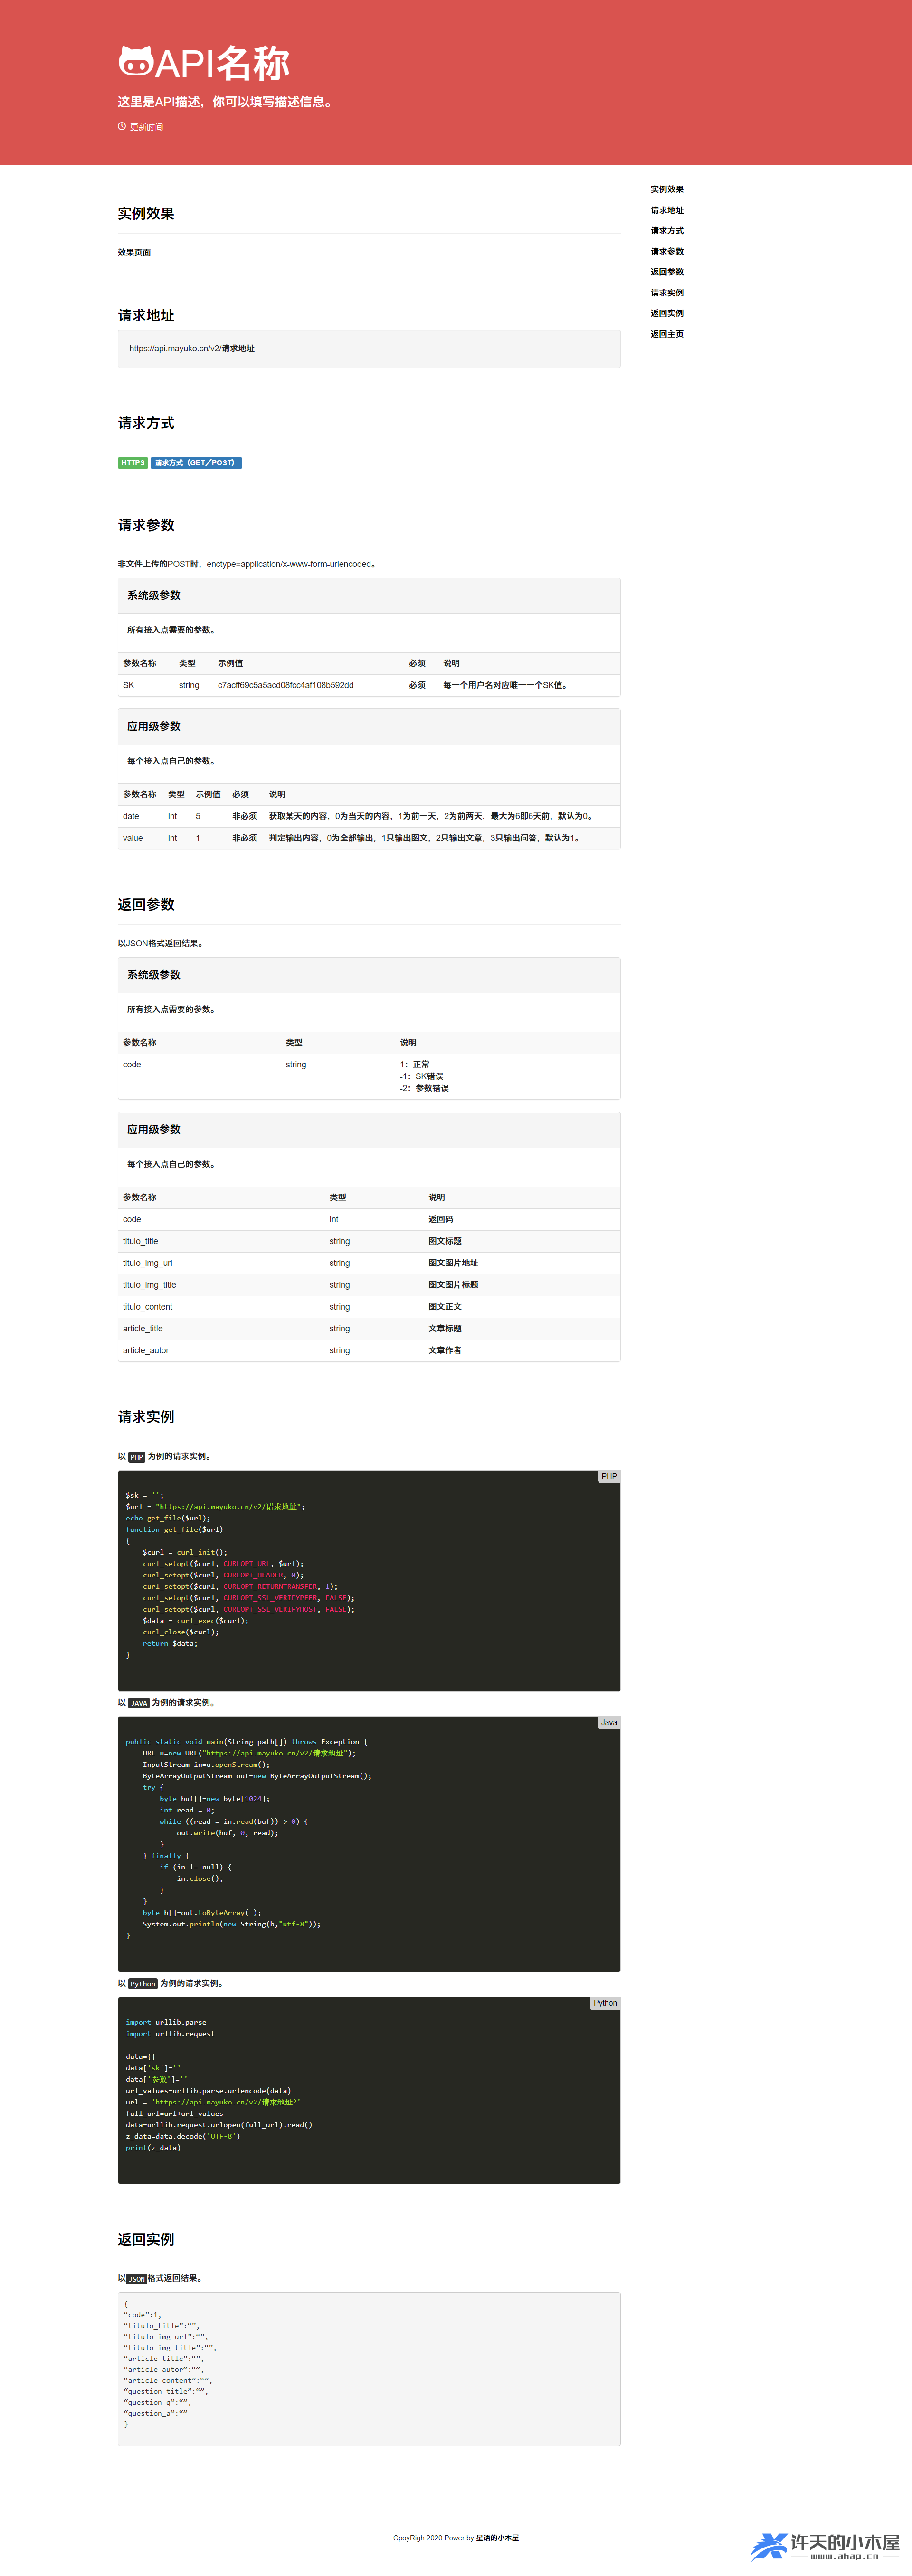
Task: Choose 请求实例 in the sidebar navigation
Action: click(x=667, y=293)
